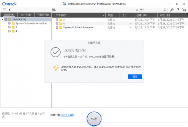Confirm the dialog with 确定 button
The width and height of the screenshot is (188, 127).
pos(135,77)
